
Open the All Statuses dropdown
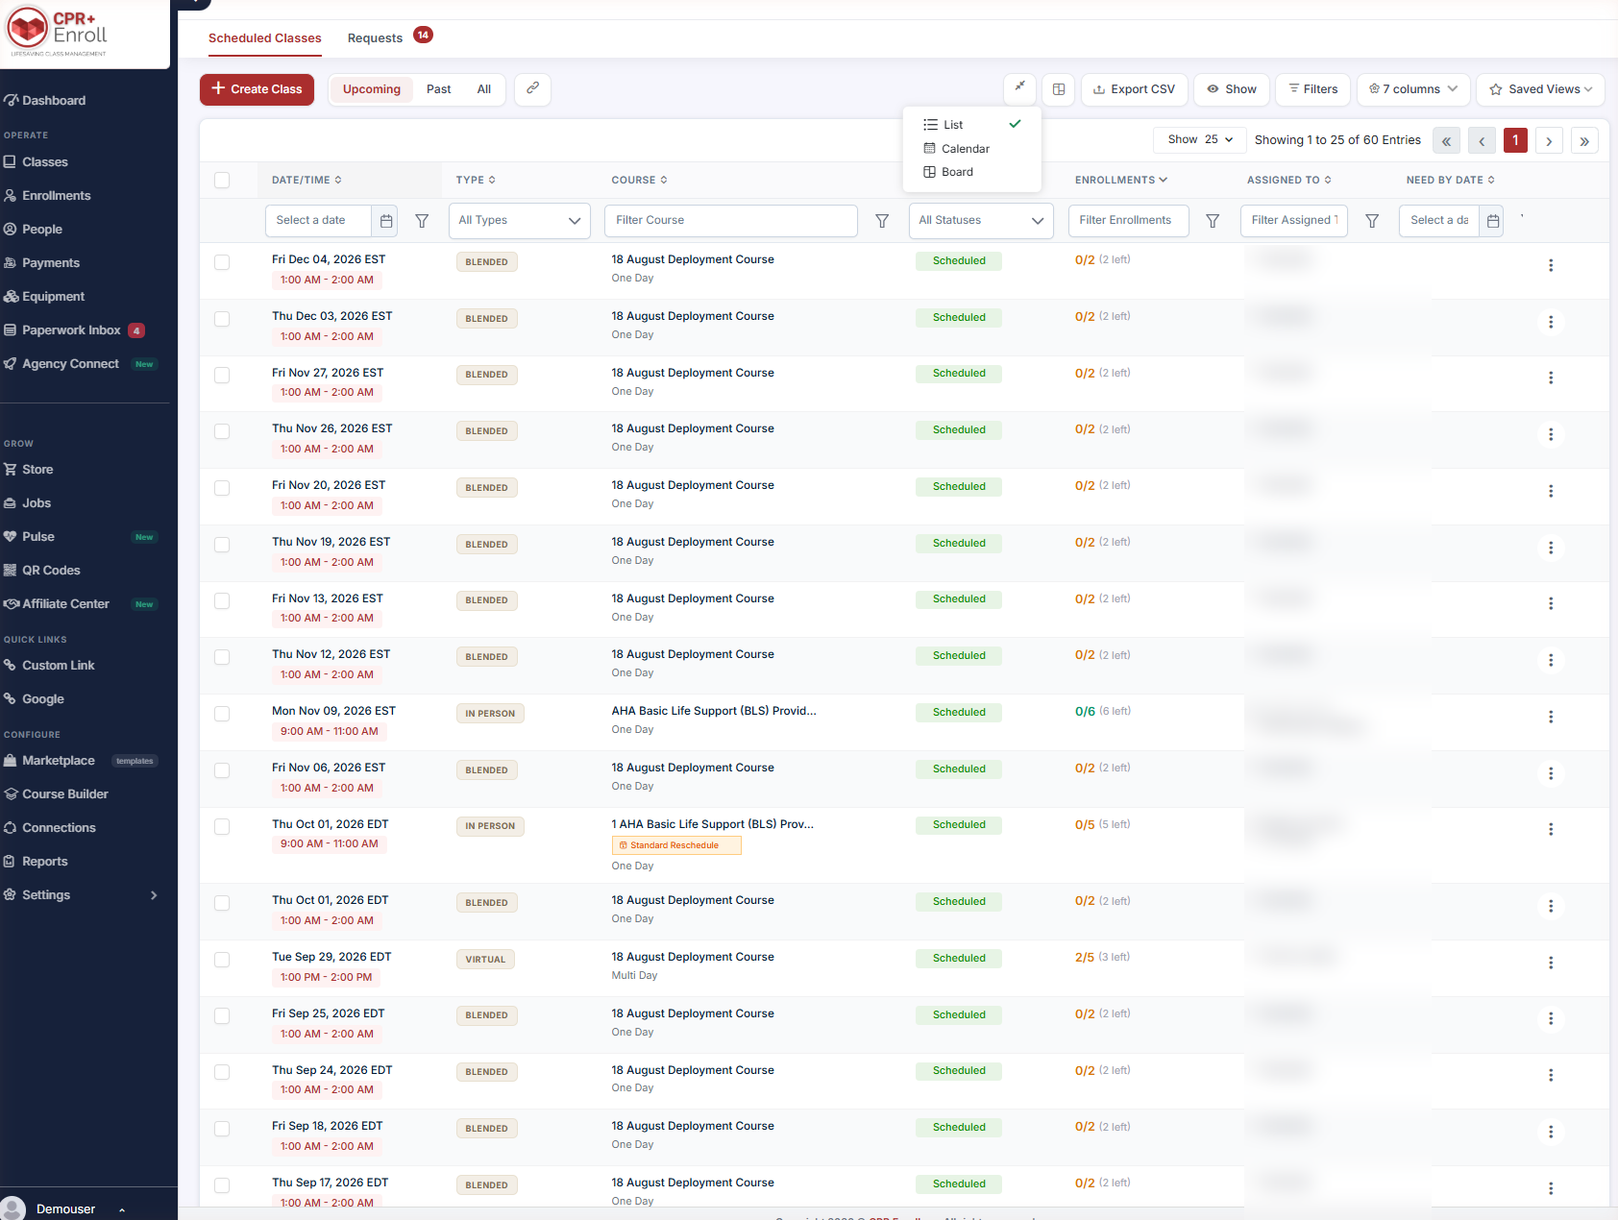[x=980, y=221]
